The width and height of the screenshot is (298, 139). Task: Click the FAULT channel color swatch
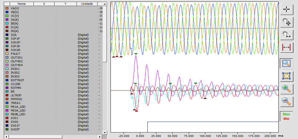pyautogui.click(x=7, y=54)
